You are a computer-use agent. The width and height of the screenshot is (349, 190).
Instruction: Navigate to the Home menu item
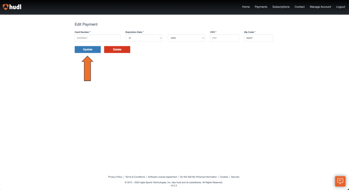[246, 7]
